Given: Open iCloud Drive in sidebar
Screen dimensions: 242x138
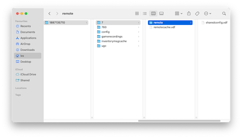Looking at the screenshot, I should click(28, 74).
